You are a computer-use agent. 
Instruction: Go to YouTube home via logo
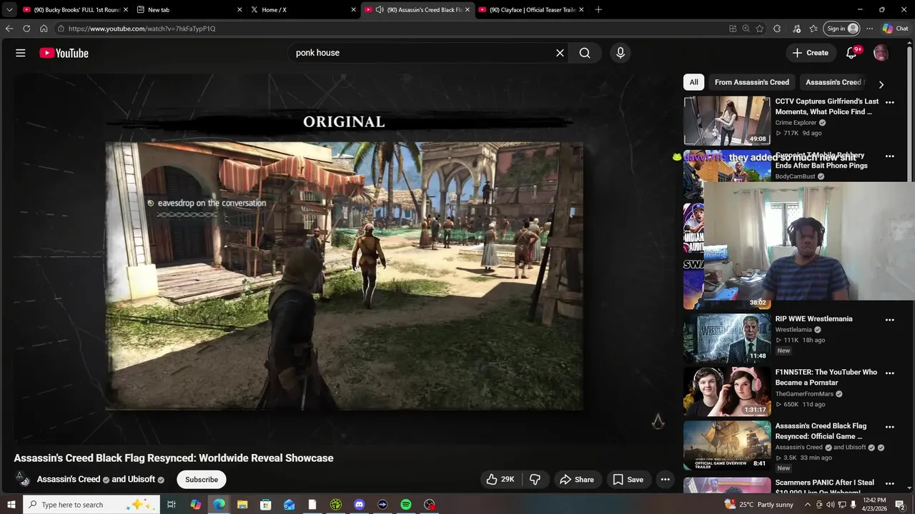tap(64, 53)
